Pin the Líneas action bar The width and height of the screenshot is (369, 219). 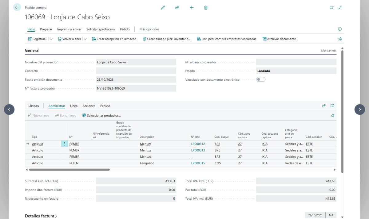coord(332,116)
